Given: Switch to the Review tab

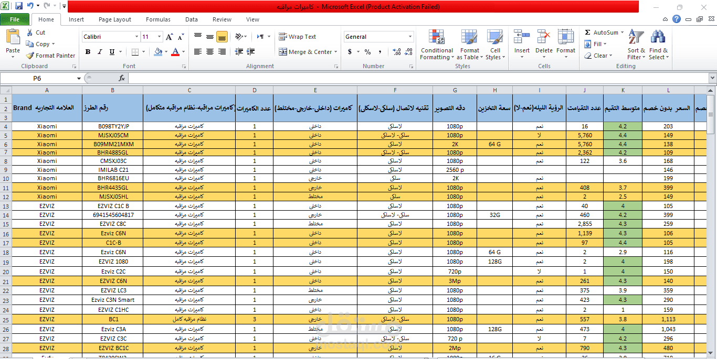Looking at the screenshot, I should click(x=222, y=19).
